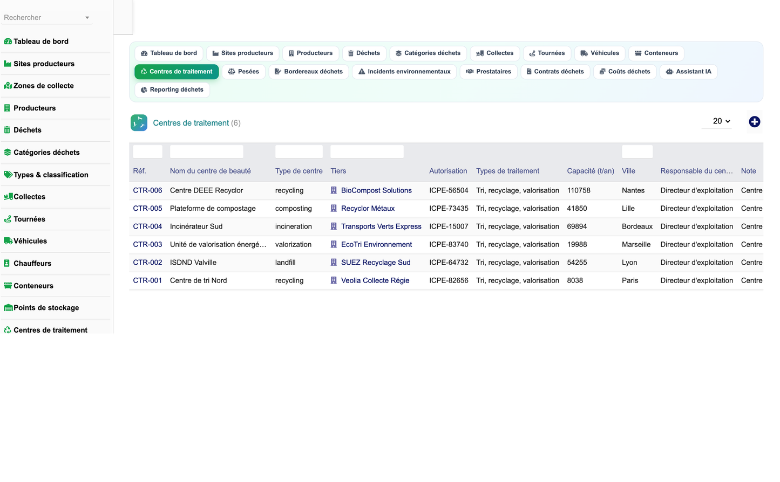
Task: Open the Veolia Collecte Régie link
Action: 375,280
